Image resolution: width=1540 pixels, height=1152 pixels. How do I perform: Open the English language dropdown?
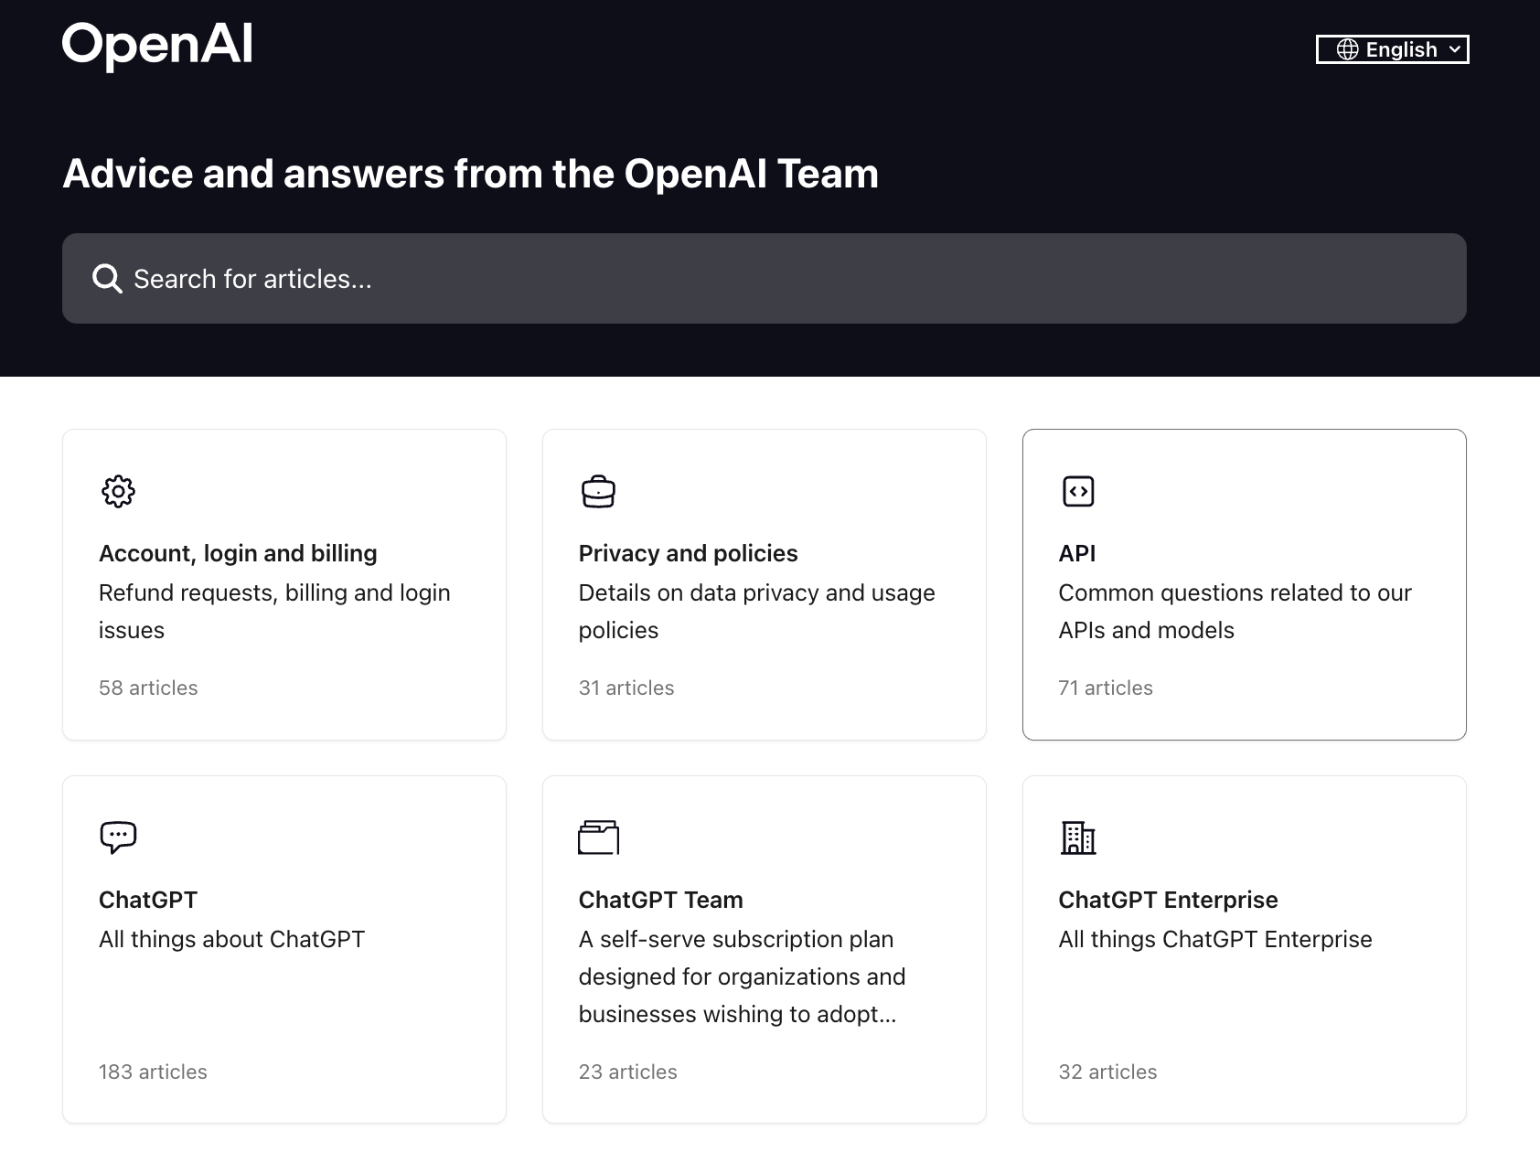pos(1392,49)
